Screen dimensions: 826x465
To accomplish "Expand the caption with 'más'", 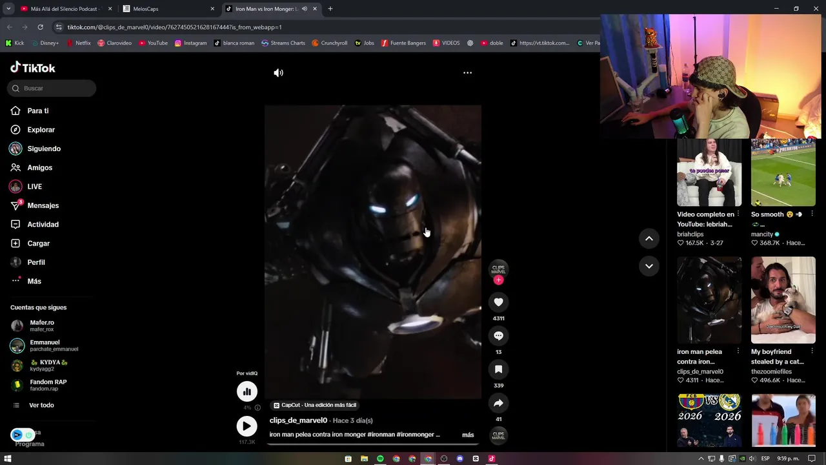I will [468, 435].
